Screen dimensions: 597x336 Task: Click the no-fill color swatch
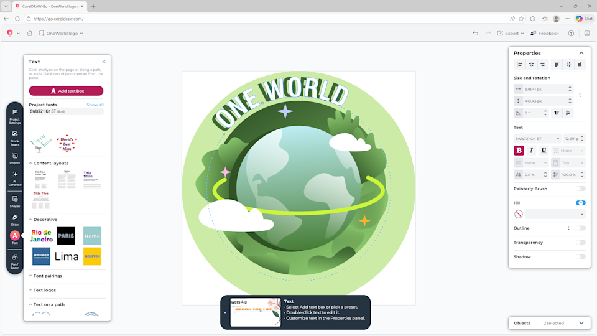tap(519, 214)
